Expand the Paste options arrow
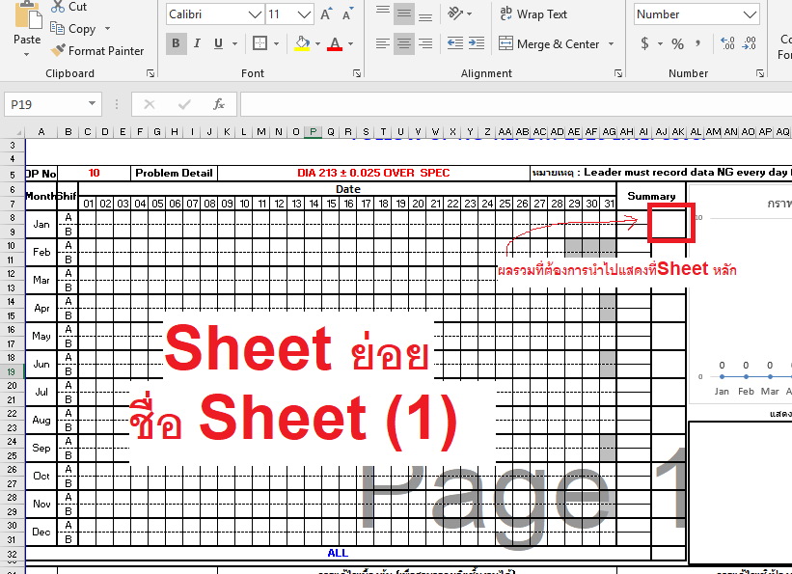 (27, 54)
